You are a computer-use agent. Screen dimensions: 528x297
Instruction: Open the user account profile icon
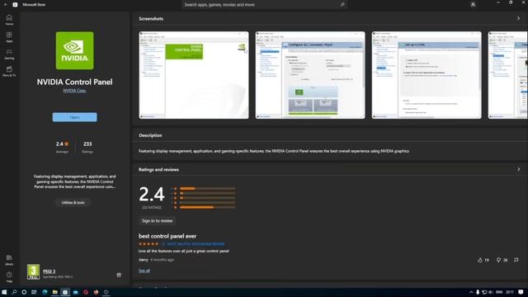(x=473, y=5)
